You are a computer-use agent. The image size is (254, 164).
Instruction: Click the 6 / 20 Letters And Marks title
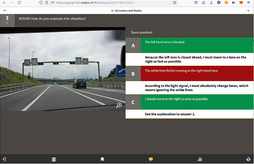pos(126,11)
